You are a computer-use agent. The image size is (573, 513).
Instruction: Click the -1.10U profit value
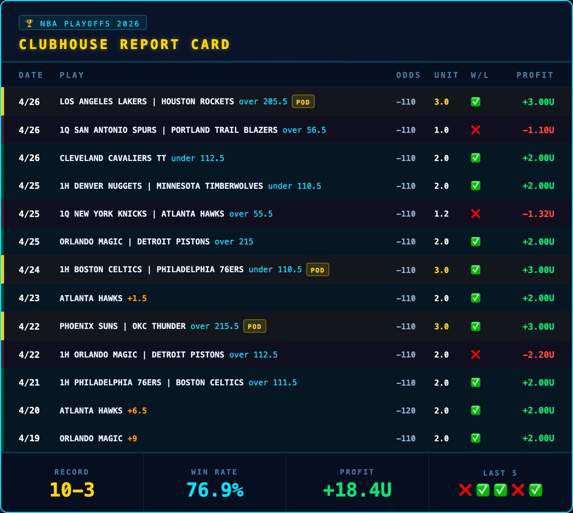click(538, 130)
